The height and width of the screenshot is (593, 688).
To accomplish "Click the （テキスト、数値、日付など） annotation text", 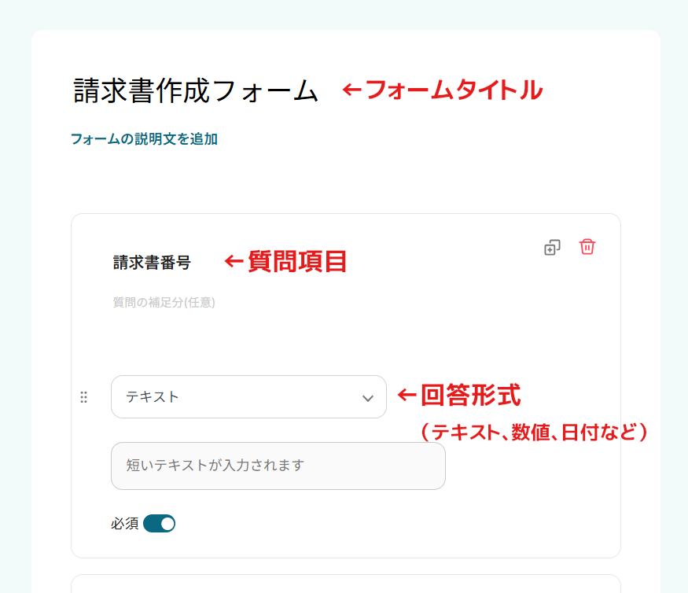I will (535, 432).
